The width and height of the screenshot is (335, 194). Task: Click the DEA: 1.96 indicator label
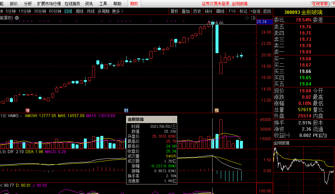34,152
